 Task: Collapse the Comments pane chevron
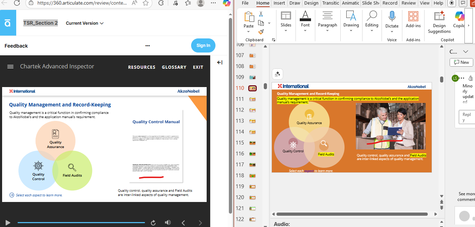click(465, 51)
